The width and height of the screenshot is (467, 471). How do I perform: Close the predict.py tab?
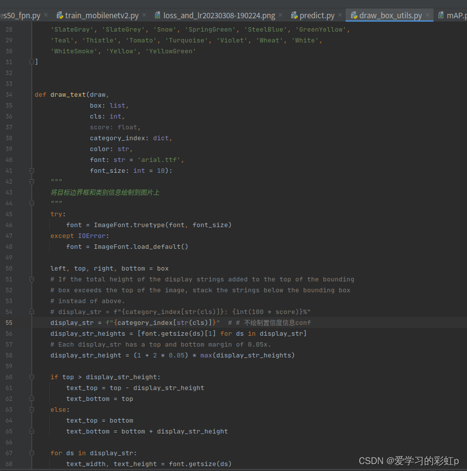340,15
